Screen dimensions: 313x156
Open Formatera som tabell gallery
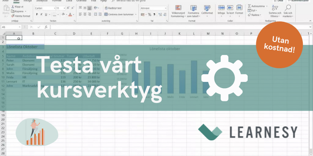click(x=193, y=11)
